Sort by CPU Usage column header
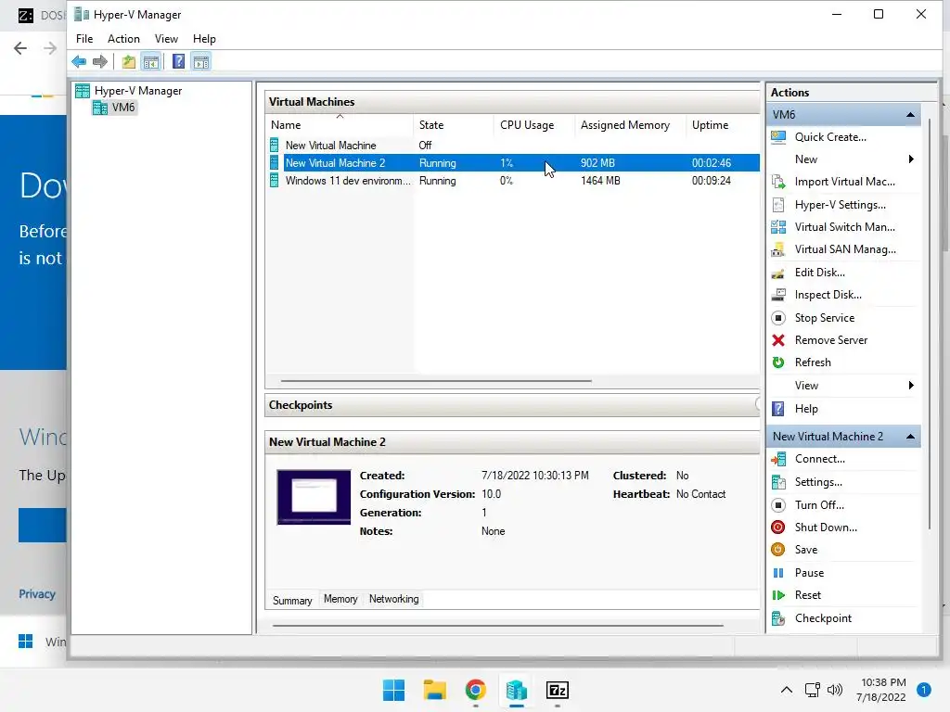 point(533,125)
